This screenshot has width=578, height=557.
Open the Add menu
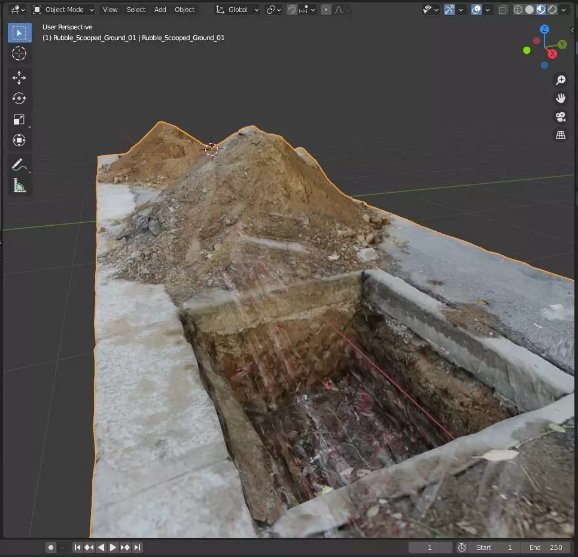tap(160, 10)
